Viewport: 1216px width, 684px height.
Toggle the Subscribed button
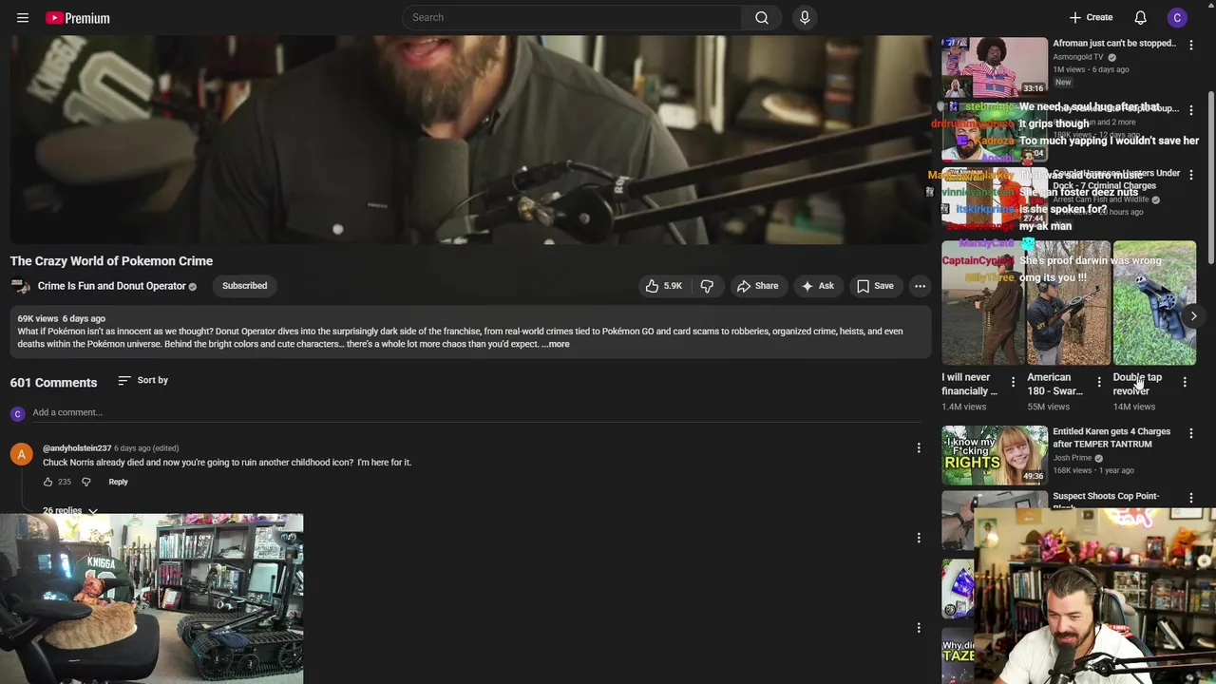point(244,286)
